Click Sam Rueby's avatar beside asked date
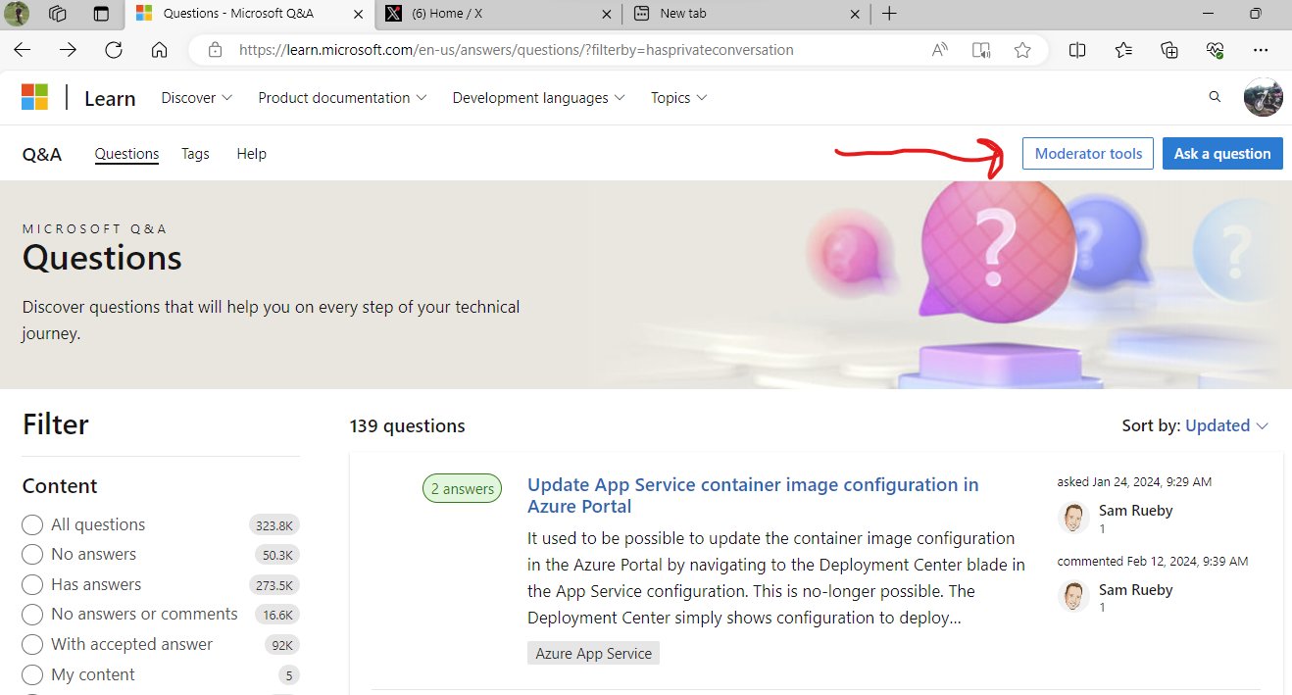This screenshot has width=1292, height=695. pos(1073,517)
